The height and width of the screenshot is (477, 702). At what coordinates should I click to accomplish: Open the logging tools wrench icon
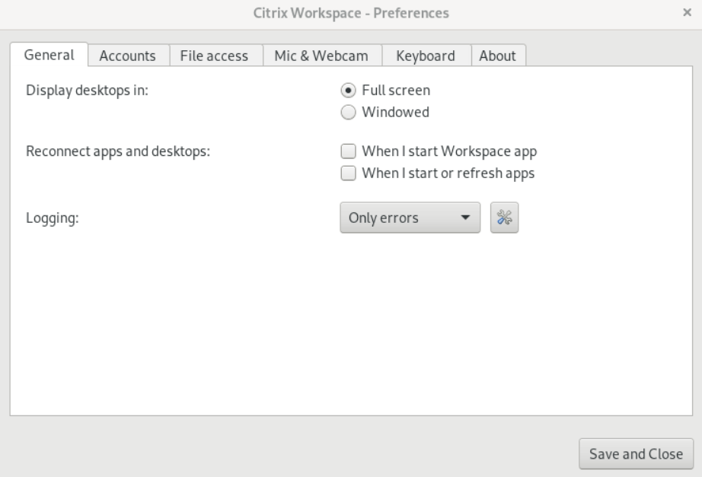coord(504,218)
